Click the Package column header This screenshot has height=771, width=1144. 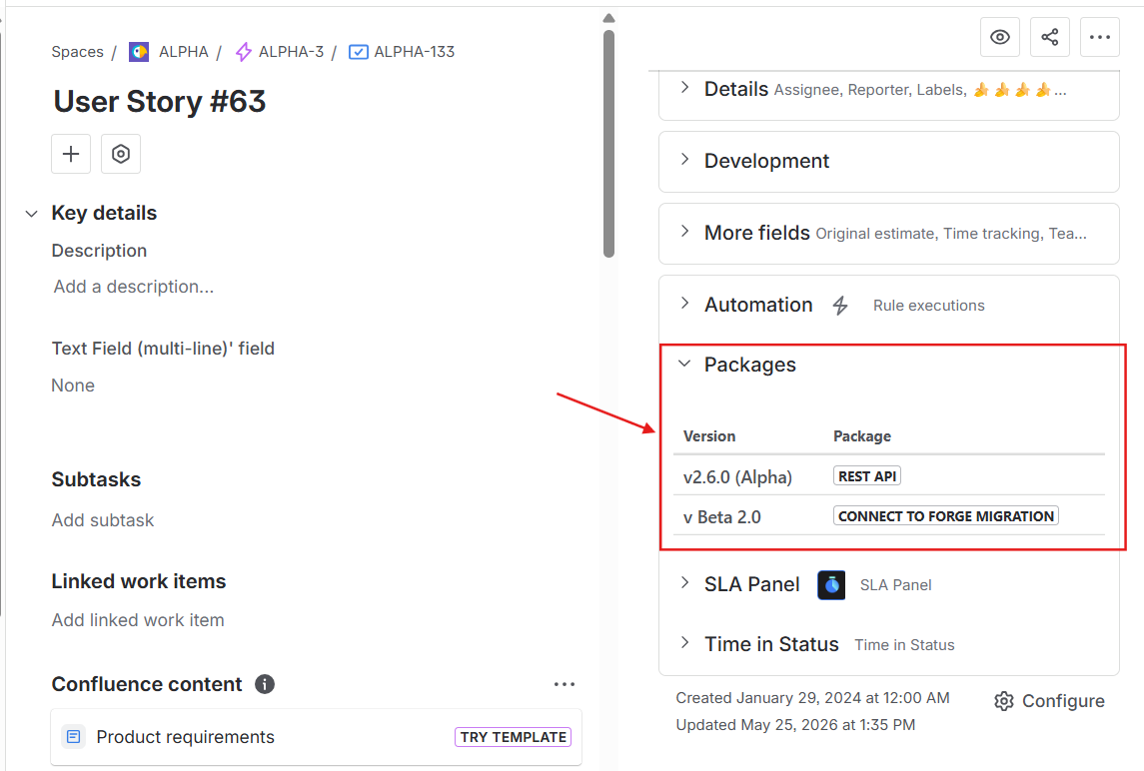coord(862,436)
